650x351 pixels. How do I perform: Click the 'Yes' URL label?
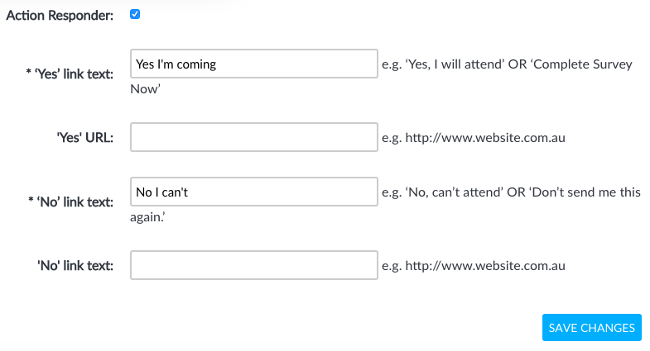[x=84, y=138]
